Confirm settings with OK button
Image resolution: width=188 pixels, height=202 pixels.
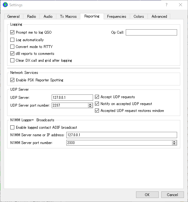pyautogui.click(x=147, y=195)
